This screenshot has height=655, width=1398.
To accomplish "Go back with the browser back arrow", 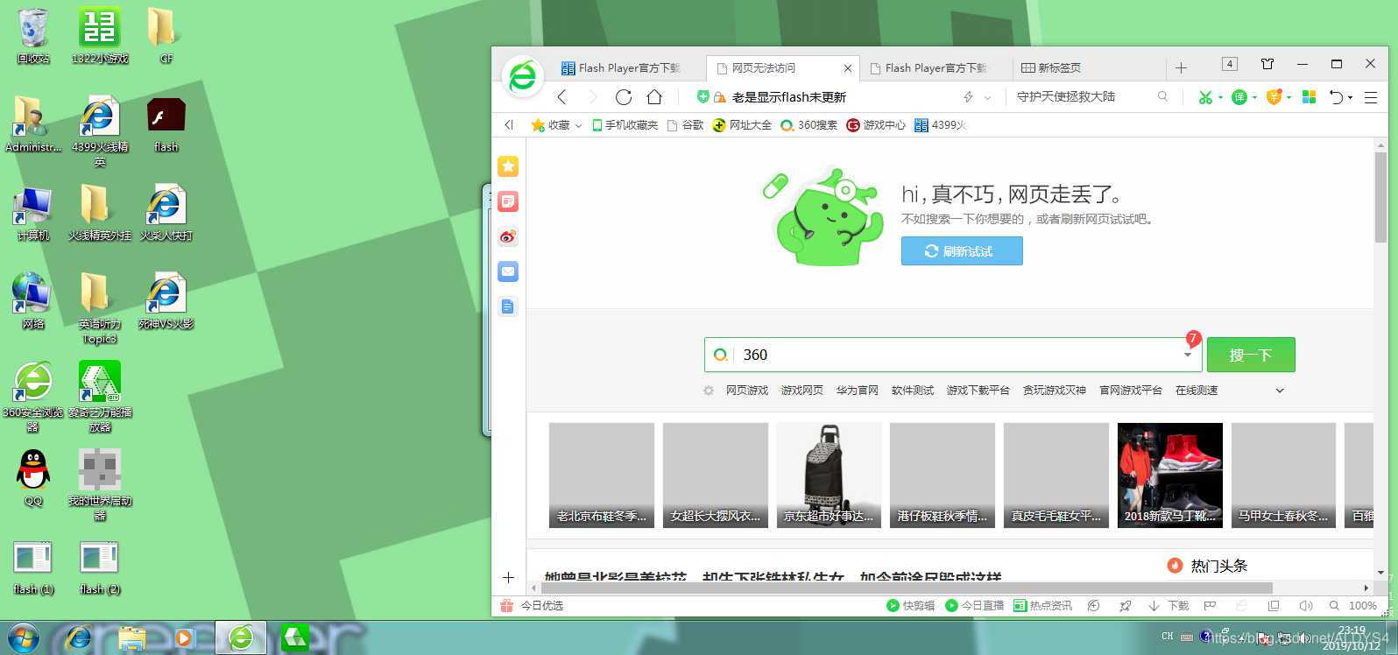I will pos(562,97).
